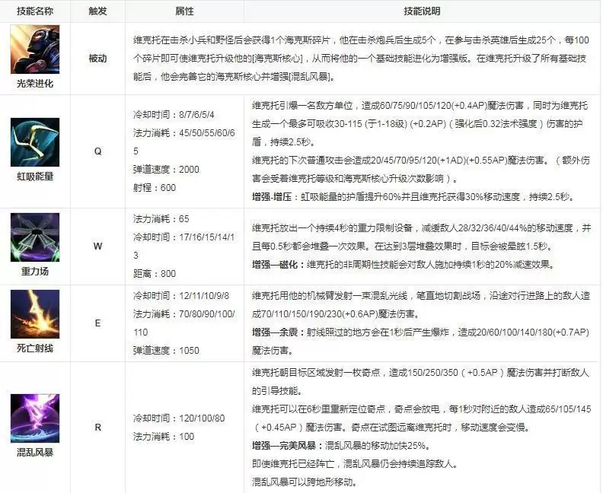Click 冷却时间：8/7/6/5/4 text
Image resolution: width=603 pixels, height=493 pixels.
click(174, 115)
